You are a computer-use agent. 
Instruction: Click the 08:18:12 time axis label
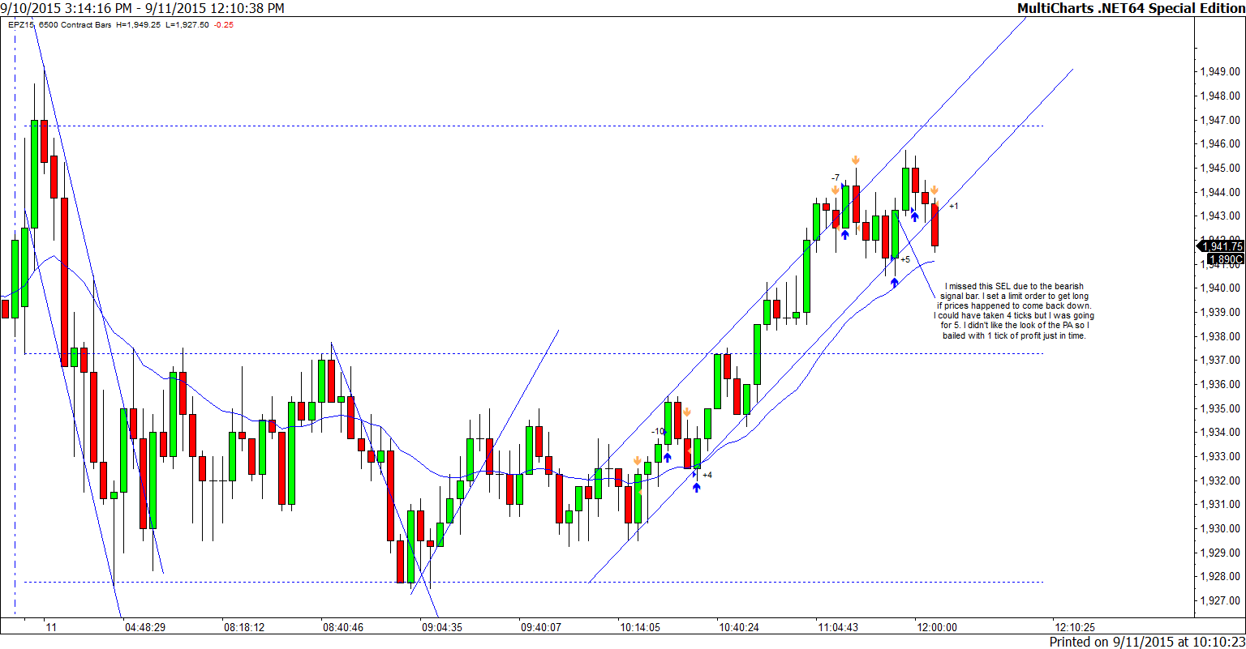tap(244, 627)
